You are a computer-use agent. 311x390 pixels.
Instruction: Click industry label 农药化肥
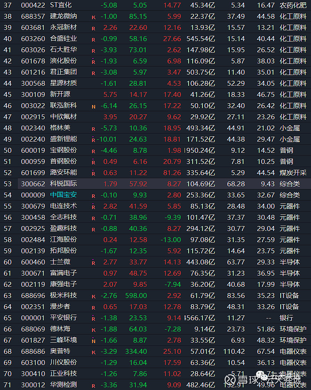click(x=293, y=5)
